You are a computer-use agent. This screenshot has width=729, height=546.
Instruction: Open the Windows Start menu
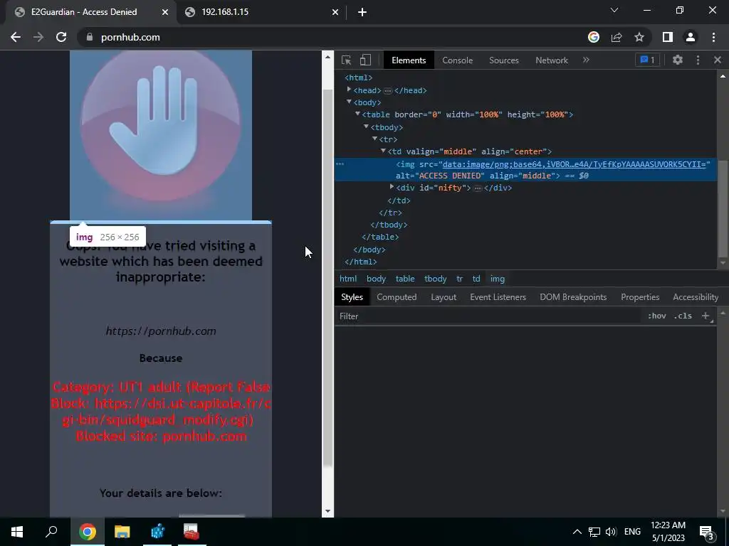point(17,532)
